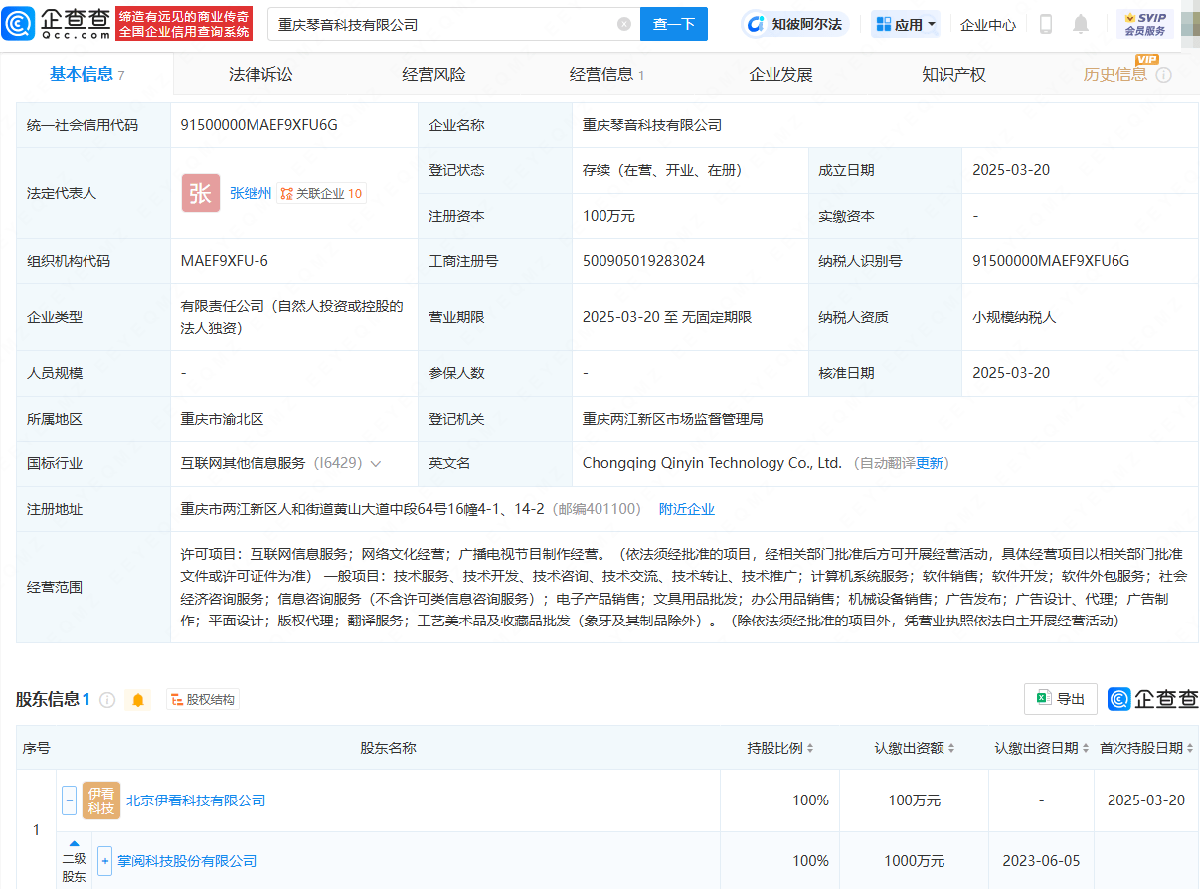Open 知彼阿尔法 assistant
The image size is (1200, 889).
point(796,24)
